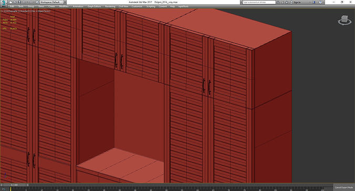This screenshot has width=355, height=191.
Task: Click the Standard viewport quality label
Action: (24, 11)
